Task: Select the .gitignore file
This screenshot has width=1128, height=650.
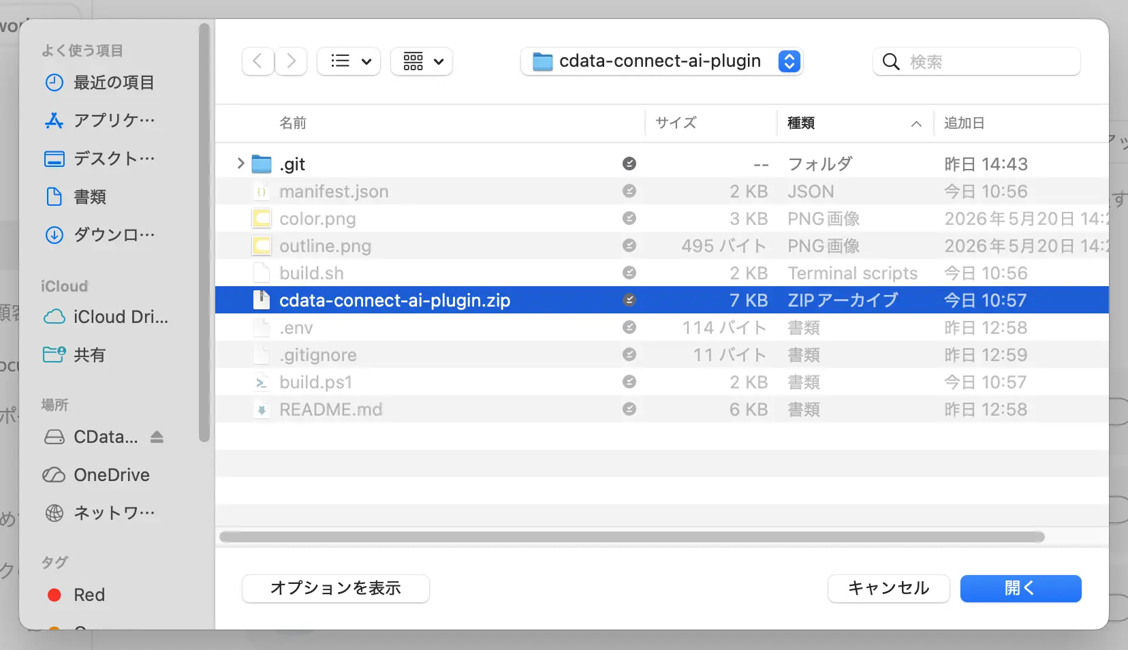Action: click(x=317, y=355)
